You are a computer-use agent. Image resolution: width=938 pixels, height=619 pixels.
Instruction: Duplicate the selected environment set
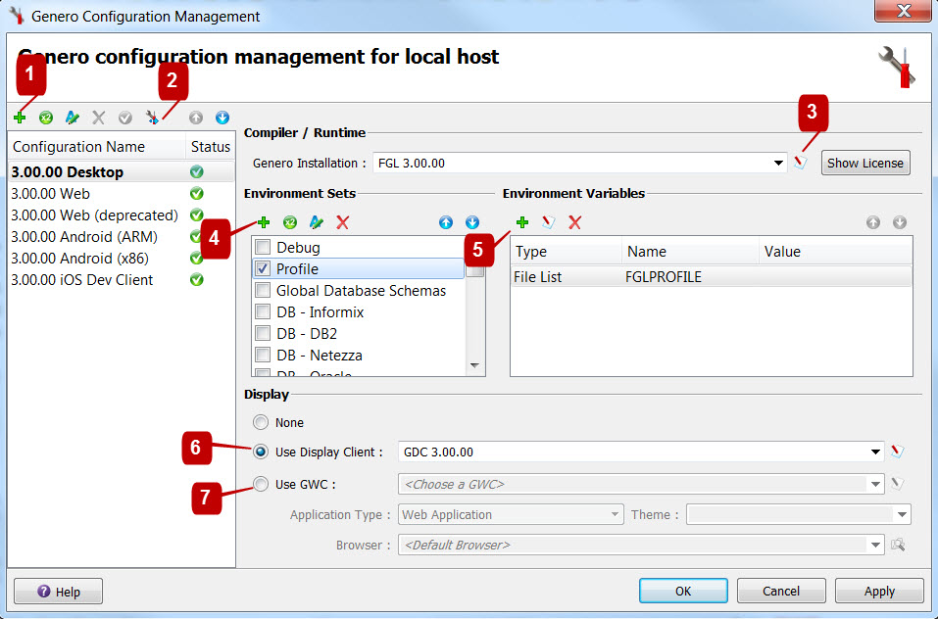point(290,223)
